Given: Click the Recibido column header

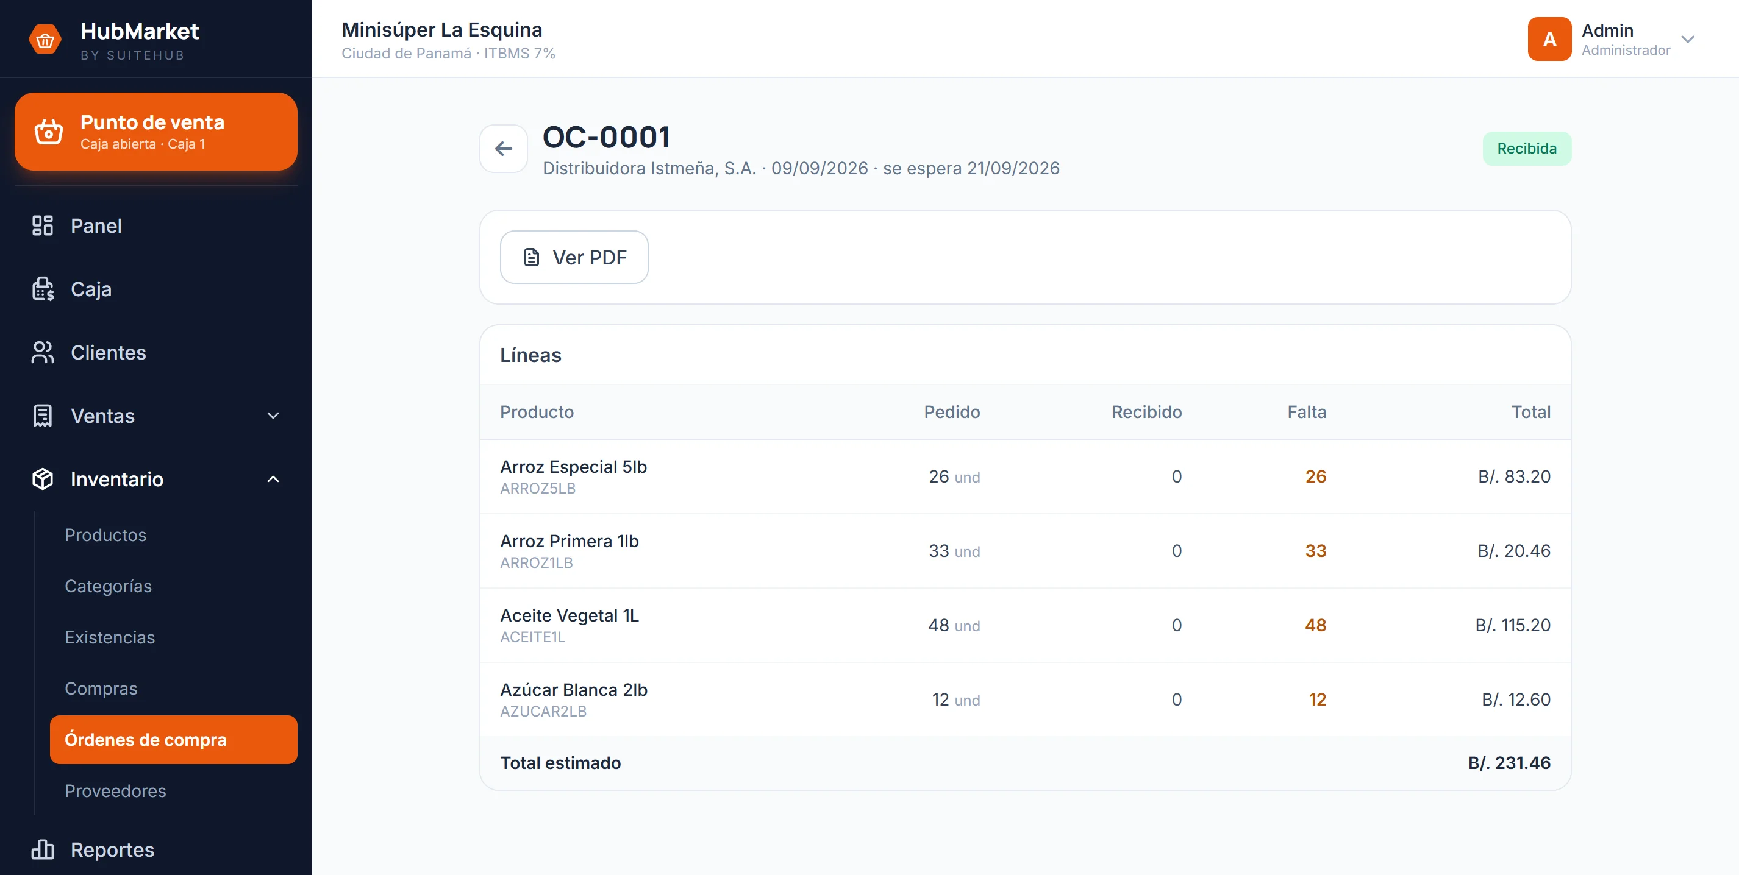Looking at the screenshot, I should [1146, 412].
